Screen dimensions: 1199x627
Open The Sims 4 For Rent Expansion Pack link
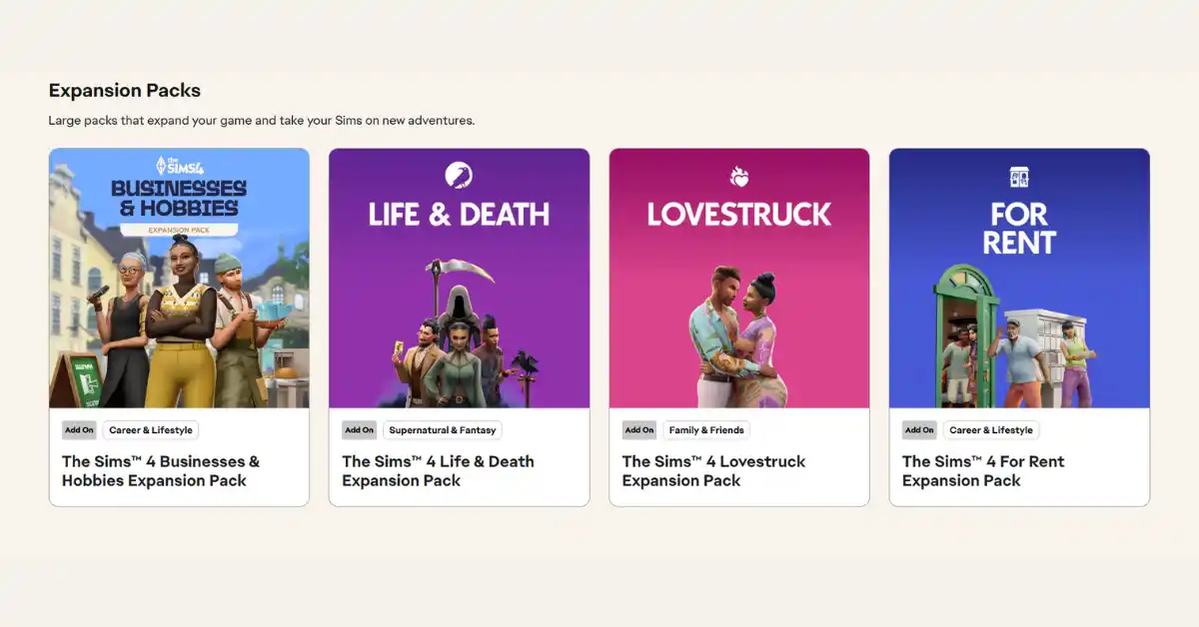pos(983,470)
